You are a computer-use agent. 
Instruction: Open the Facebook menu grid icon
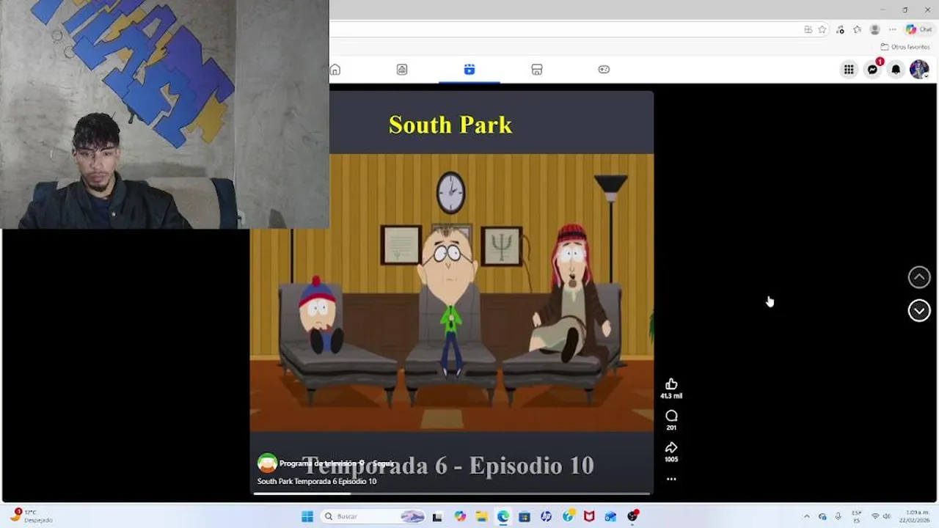pyautogui.click(x=849, y=70)
